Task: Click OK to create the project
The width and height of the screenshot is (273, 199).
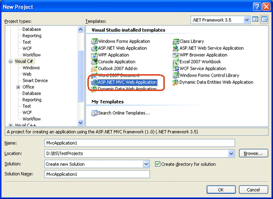Action: 221,190
